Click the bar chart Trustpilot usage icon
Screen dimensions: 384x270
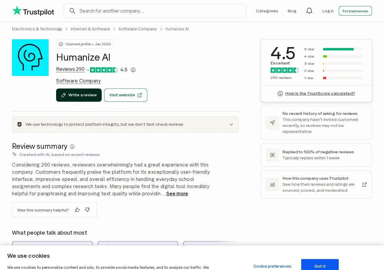coord(272,184)
